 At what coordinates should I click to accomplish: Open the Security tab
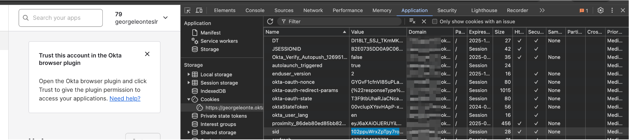click(447, 10)
